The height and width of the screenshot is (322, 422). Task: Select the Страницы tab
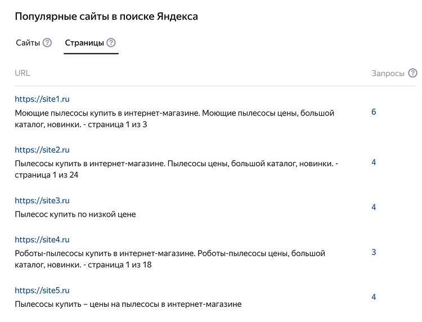[x=84, y=43]
